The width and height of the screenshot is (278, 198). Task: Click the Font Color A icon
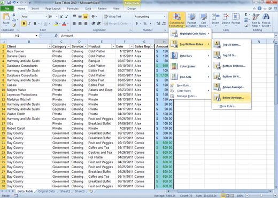point(64,23)
